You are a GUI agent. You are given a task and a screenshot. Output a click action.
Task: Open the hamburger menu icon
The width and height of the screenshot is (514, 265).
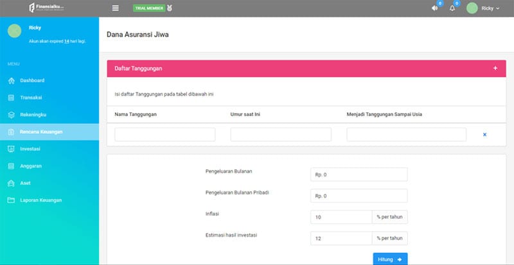(x=116, y=8)
